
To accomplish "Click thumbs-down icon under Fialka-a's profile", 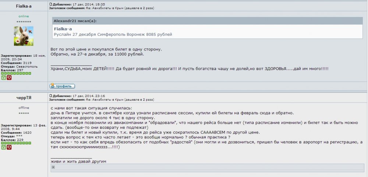I will tap(9, 78).
